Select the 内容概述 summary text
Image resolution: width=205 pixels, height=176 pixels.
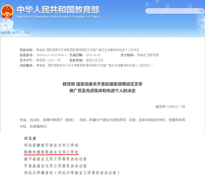(x=95, y=65)
